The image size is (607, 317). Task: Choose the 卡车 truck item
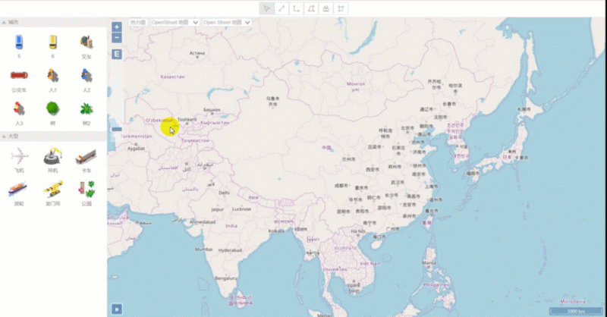(x=86, y=156)
